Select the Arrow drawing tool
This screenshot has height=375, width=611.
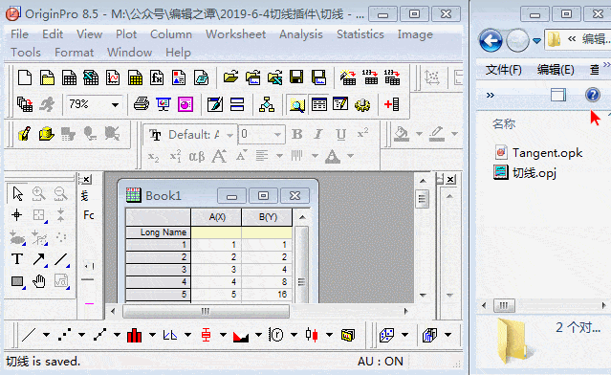38,259
